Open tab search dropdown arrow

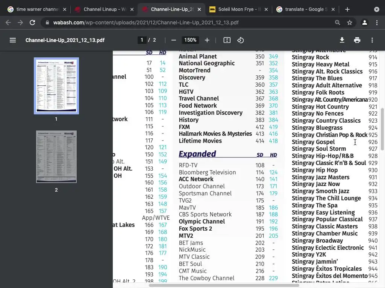point(377,9)
